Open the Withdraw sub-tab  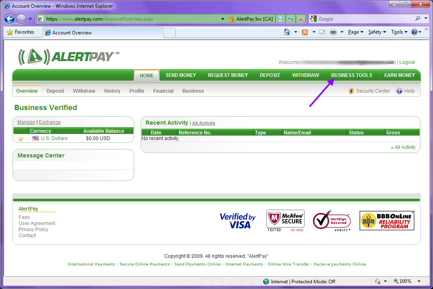pyautogui.click(x=84, y=91)
